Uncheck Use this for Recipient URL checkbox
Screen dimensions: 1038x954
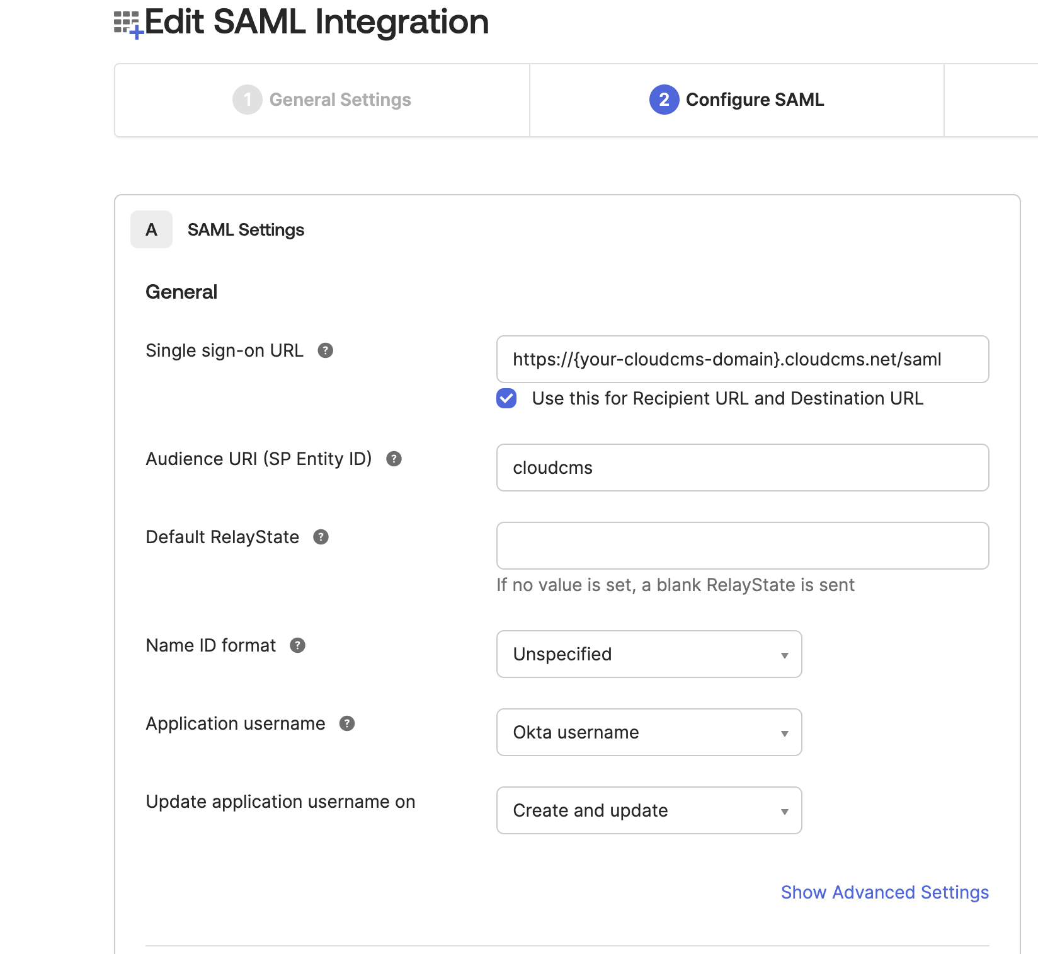click(506, 398)
